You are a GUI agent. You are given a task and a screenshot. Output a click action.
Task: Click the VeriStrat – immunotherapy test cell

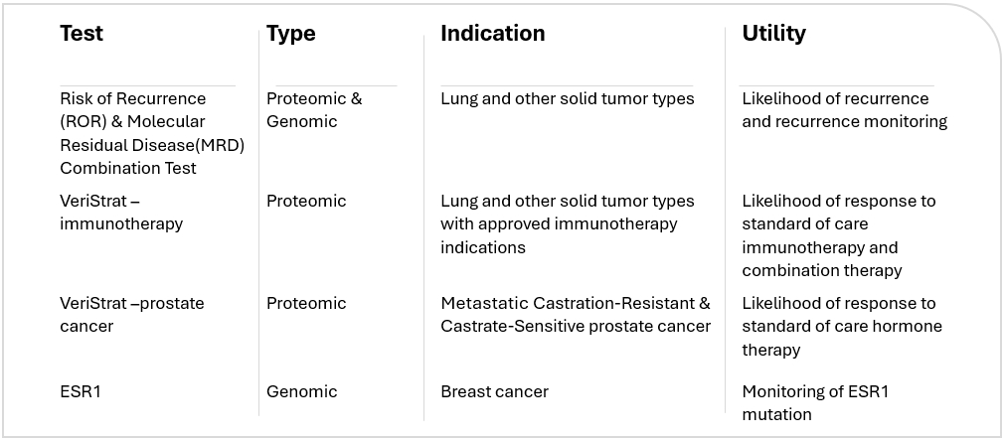pos(121,213)
